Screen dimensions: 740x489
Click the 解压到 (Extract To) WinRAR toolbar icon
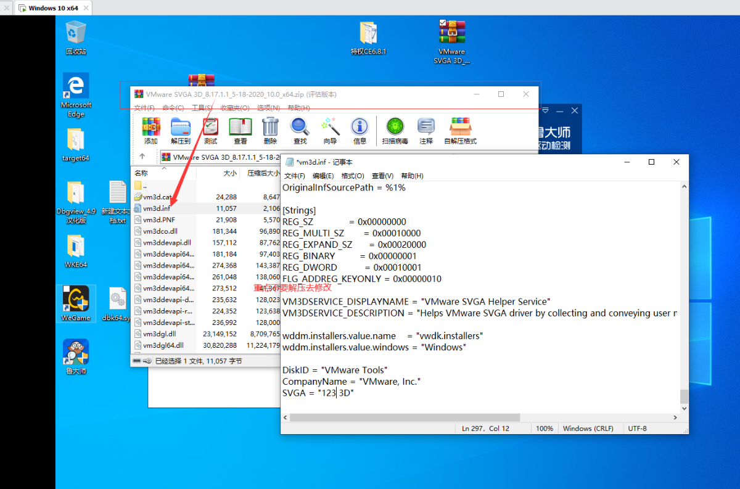[181, 131]
